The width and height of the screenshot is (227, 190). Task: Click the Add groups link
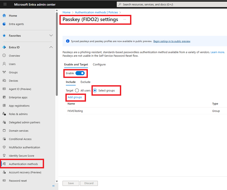coord(75,97)
